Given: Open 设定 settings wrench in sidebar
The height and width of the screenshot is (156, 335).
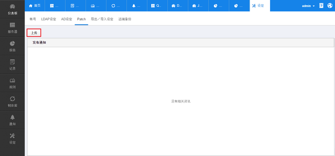Looking at the screenshot, I should pos(12,138).
